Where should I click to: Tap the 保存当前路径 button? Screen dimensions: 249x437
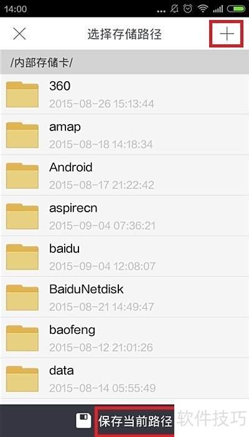click(x=135, y=421)
